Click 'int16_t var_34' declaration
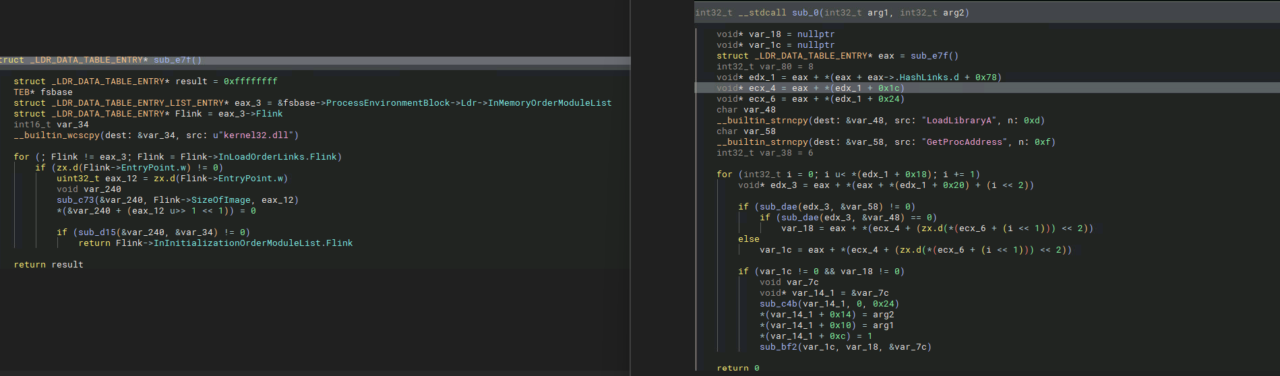 51,125
